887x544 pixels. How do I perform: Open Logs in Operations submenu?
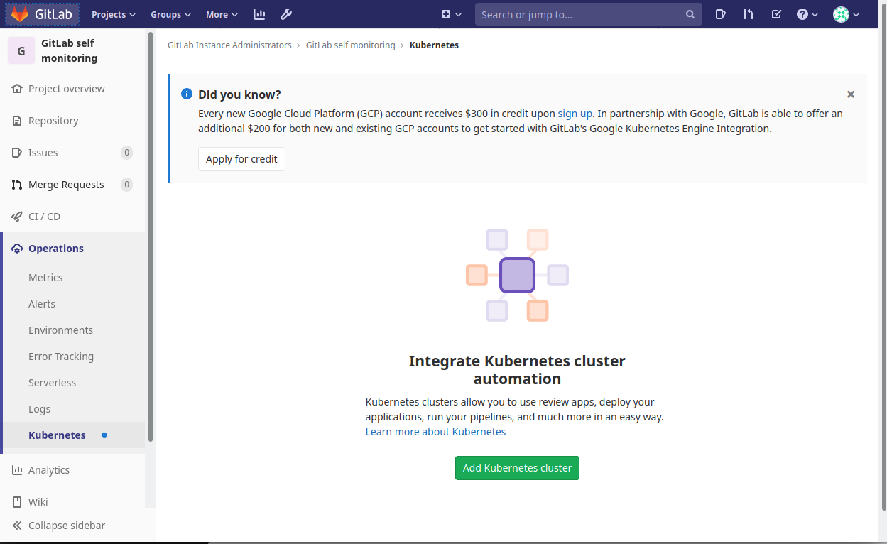pos(39,409)
